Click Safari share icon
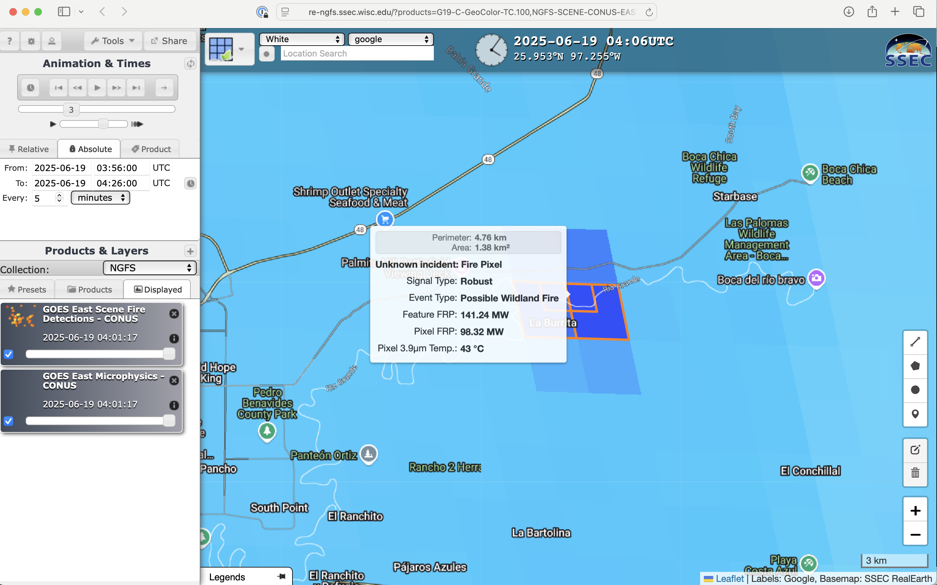Image resolution: width=937 pixels, height=585 pixels. pyautogui.click(x=872, y=12)
